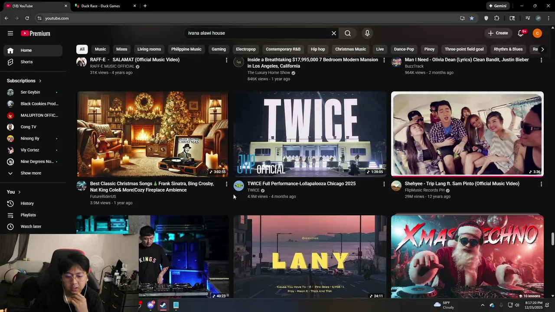Open options for TWICE Lollapalooza video

coord(384,184)
